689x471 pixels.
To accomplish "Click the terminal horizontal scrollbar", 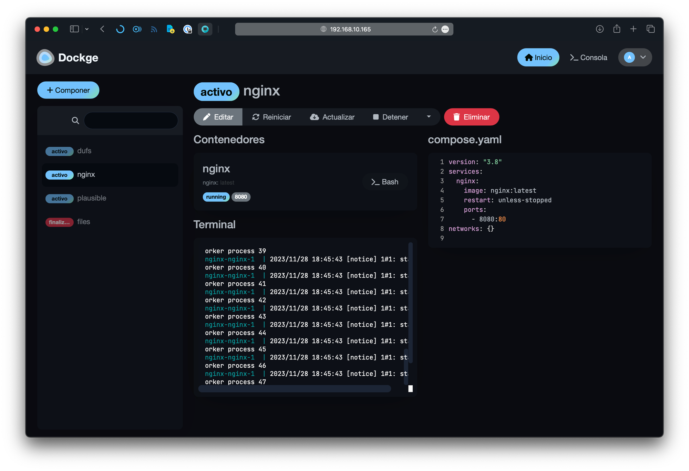I will (x=295, y=389).
